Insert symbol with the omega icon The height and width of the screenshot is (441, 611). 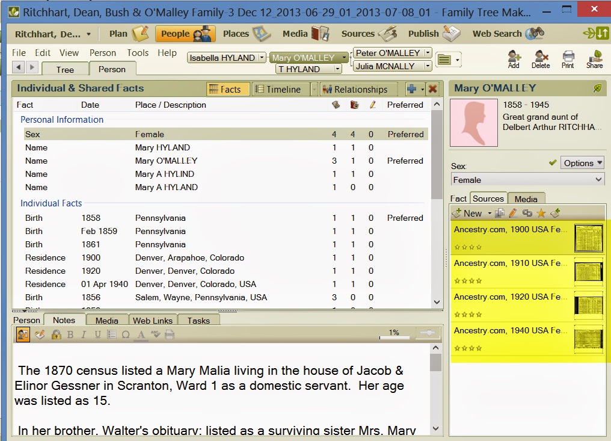tap(126, 334)
